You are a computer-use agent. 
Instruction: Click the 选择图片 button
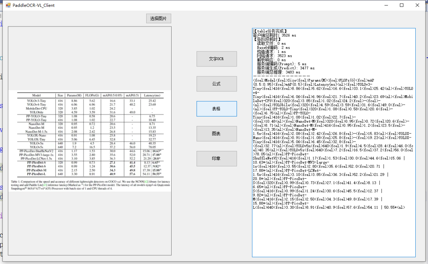click(159, 19)
